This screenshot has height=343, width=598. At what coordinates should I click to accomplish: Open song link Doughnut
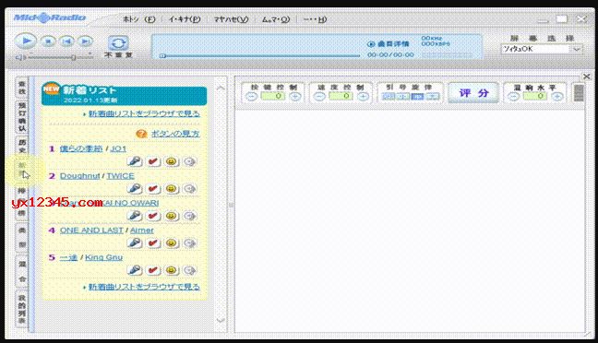pos(79,176)
